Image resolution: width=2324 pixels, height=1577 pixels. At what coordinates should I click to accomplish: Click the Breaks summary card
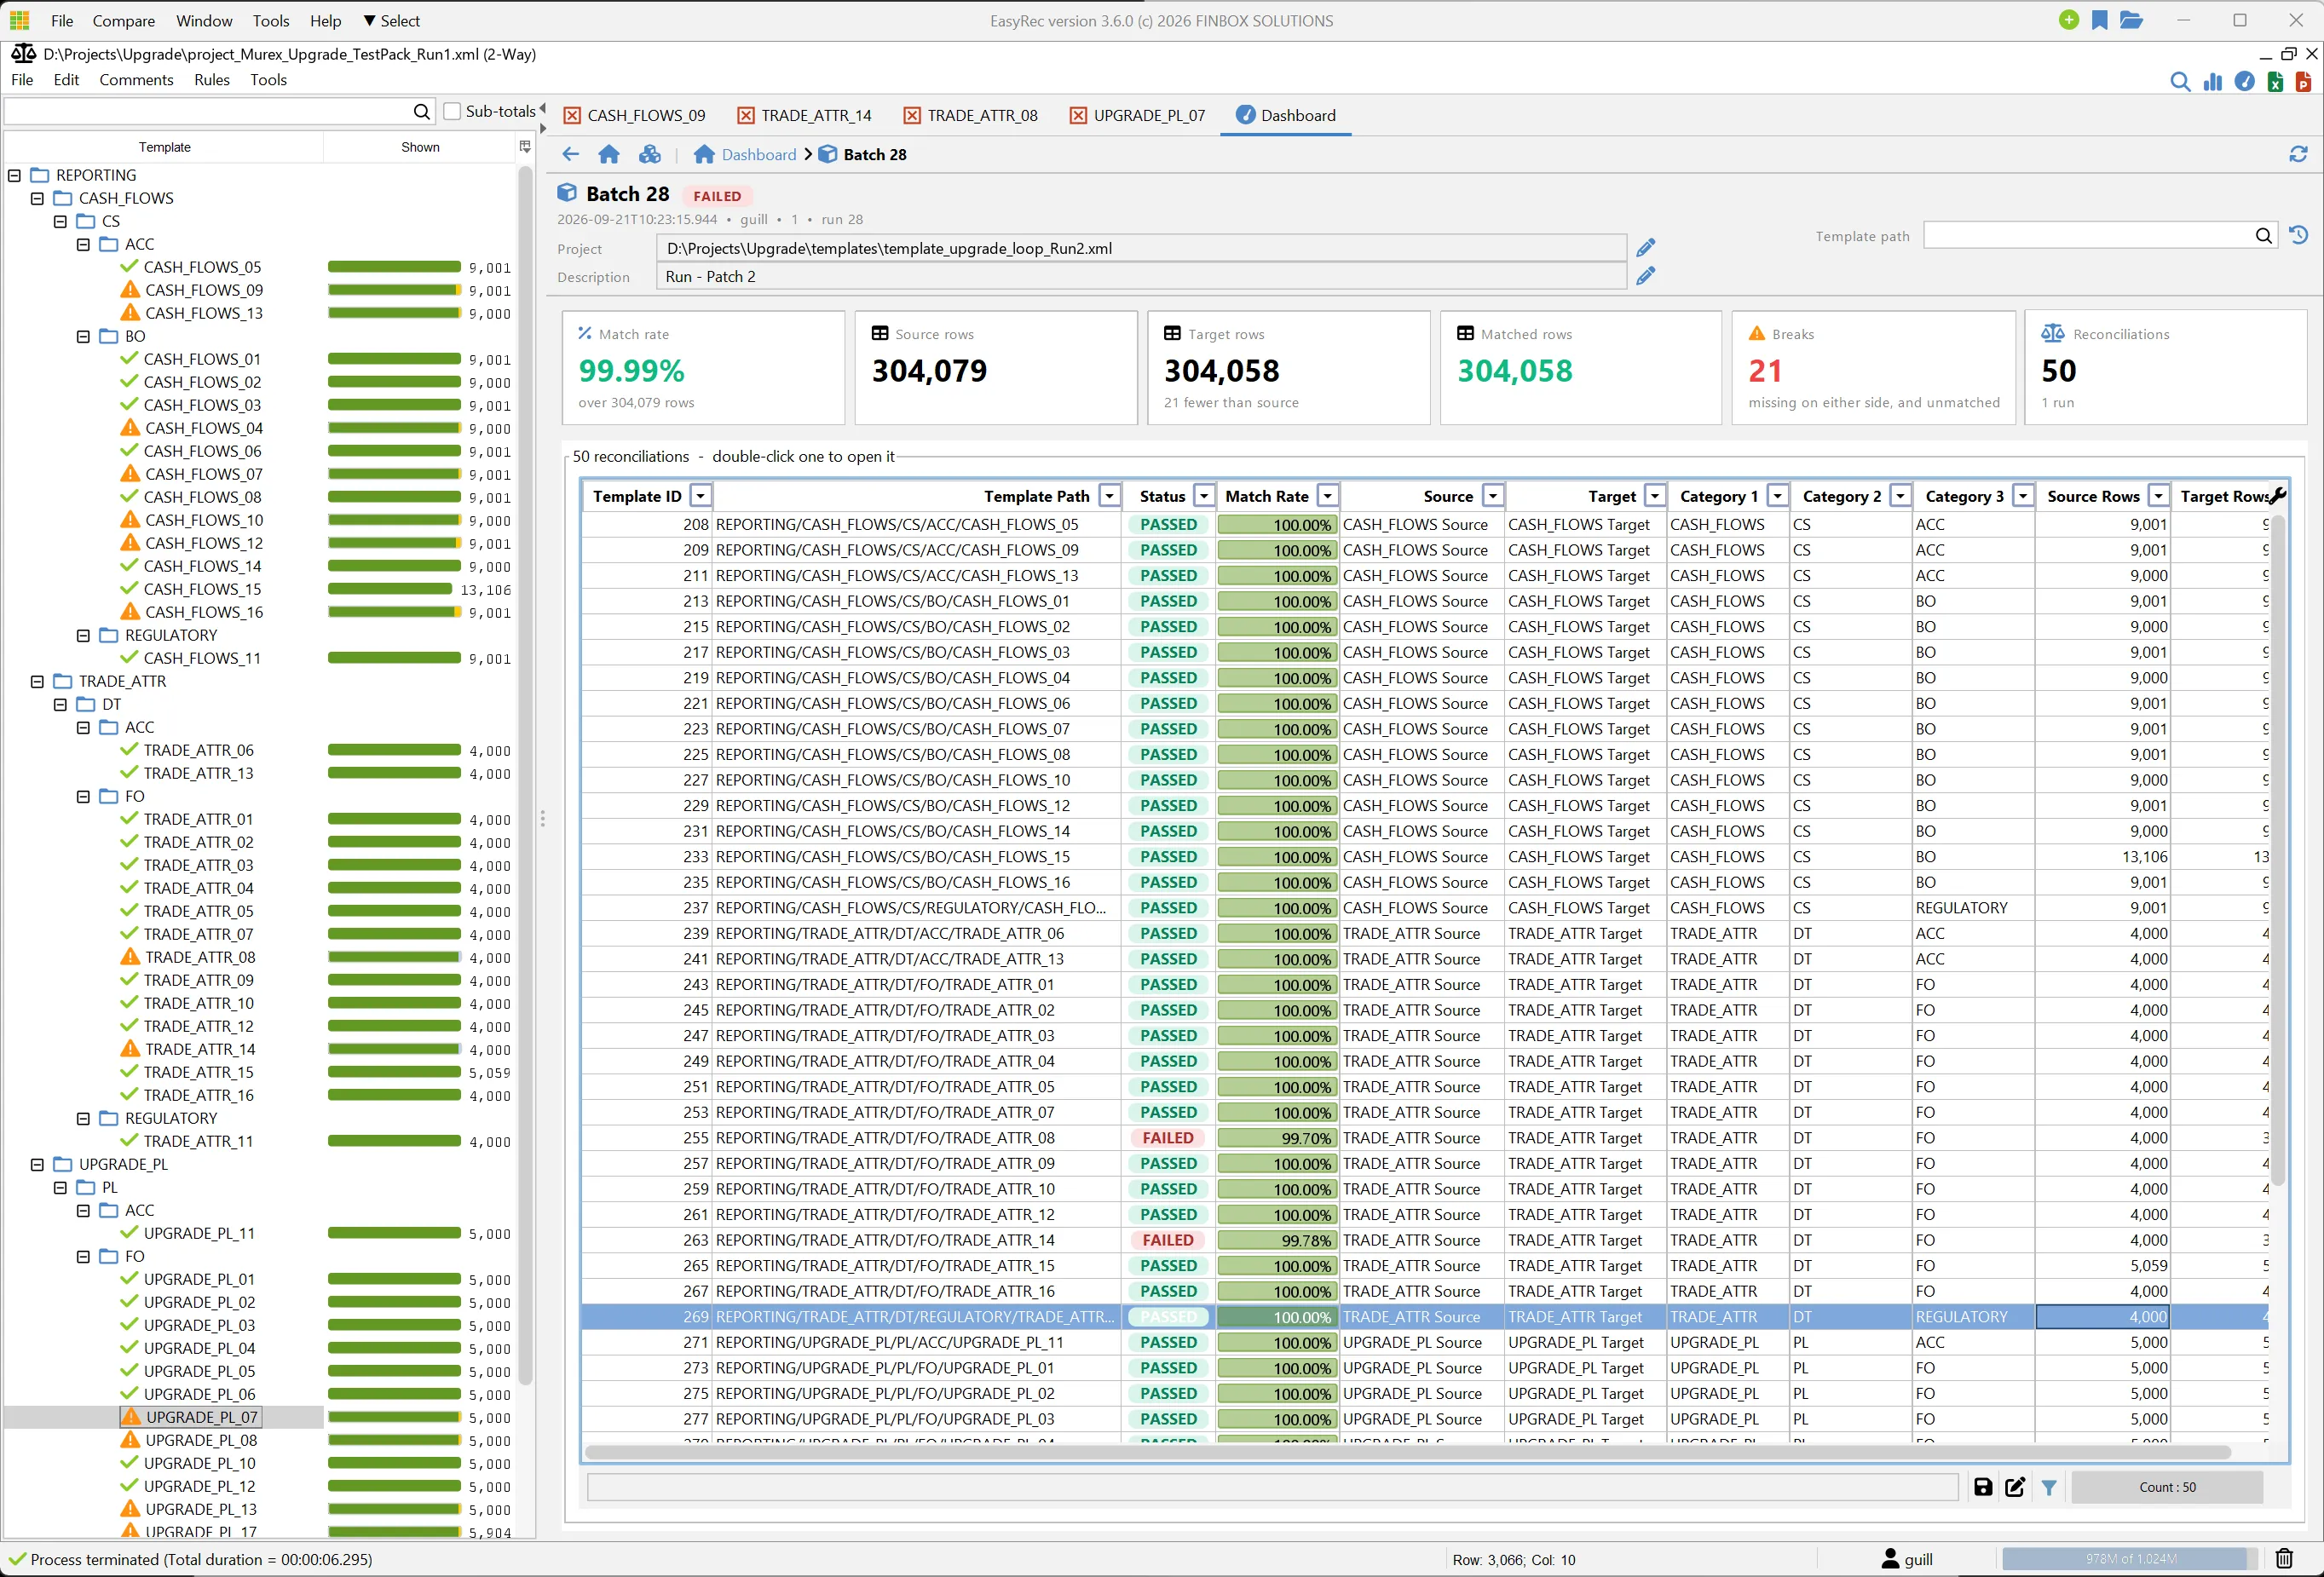coord(1873,367)
